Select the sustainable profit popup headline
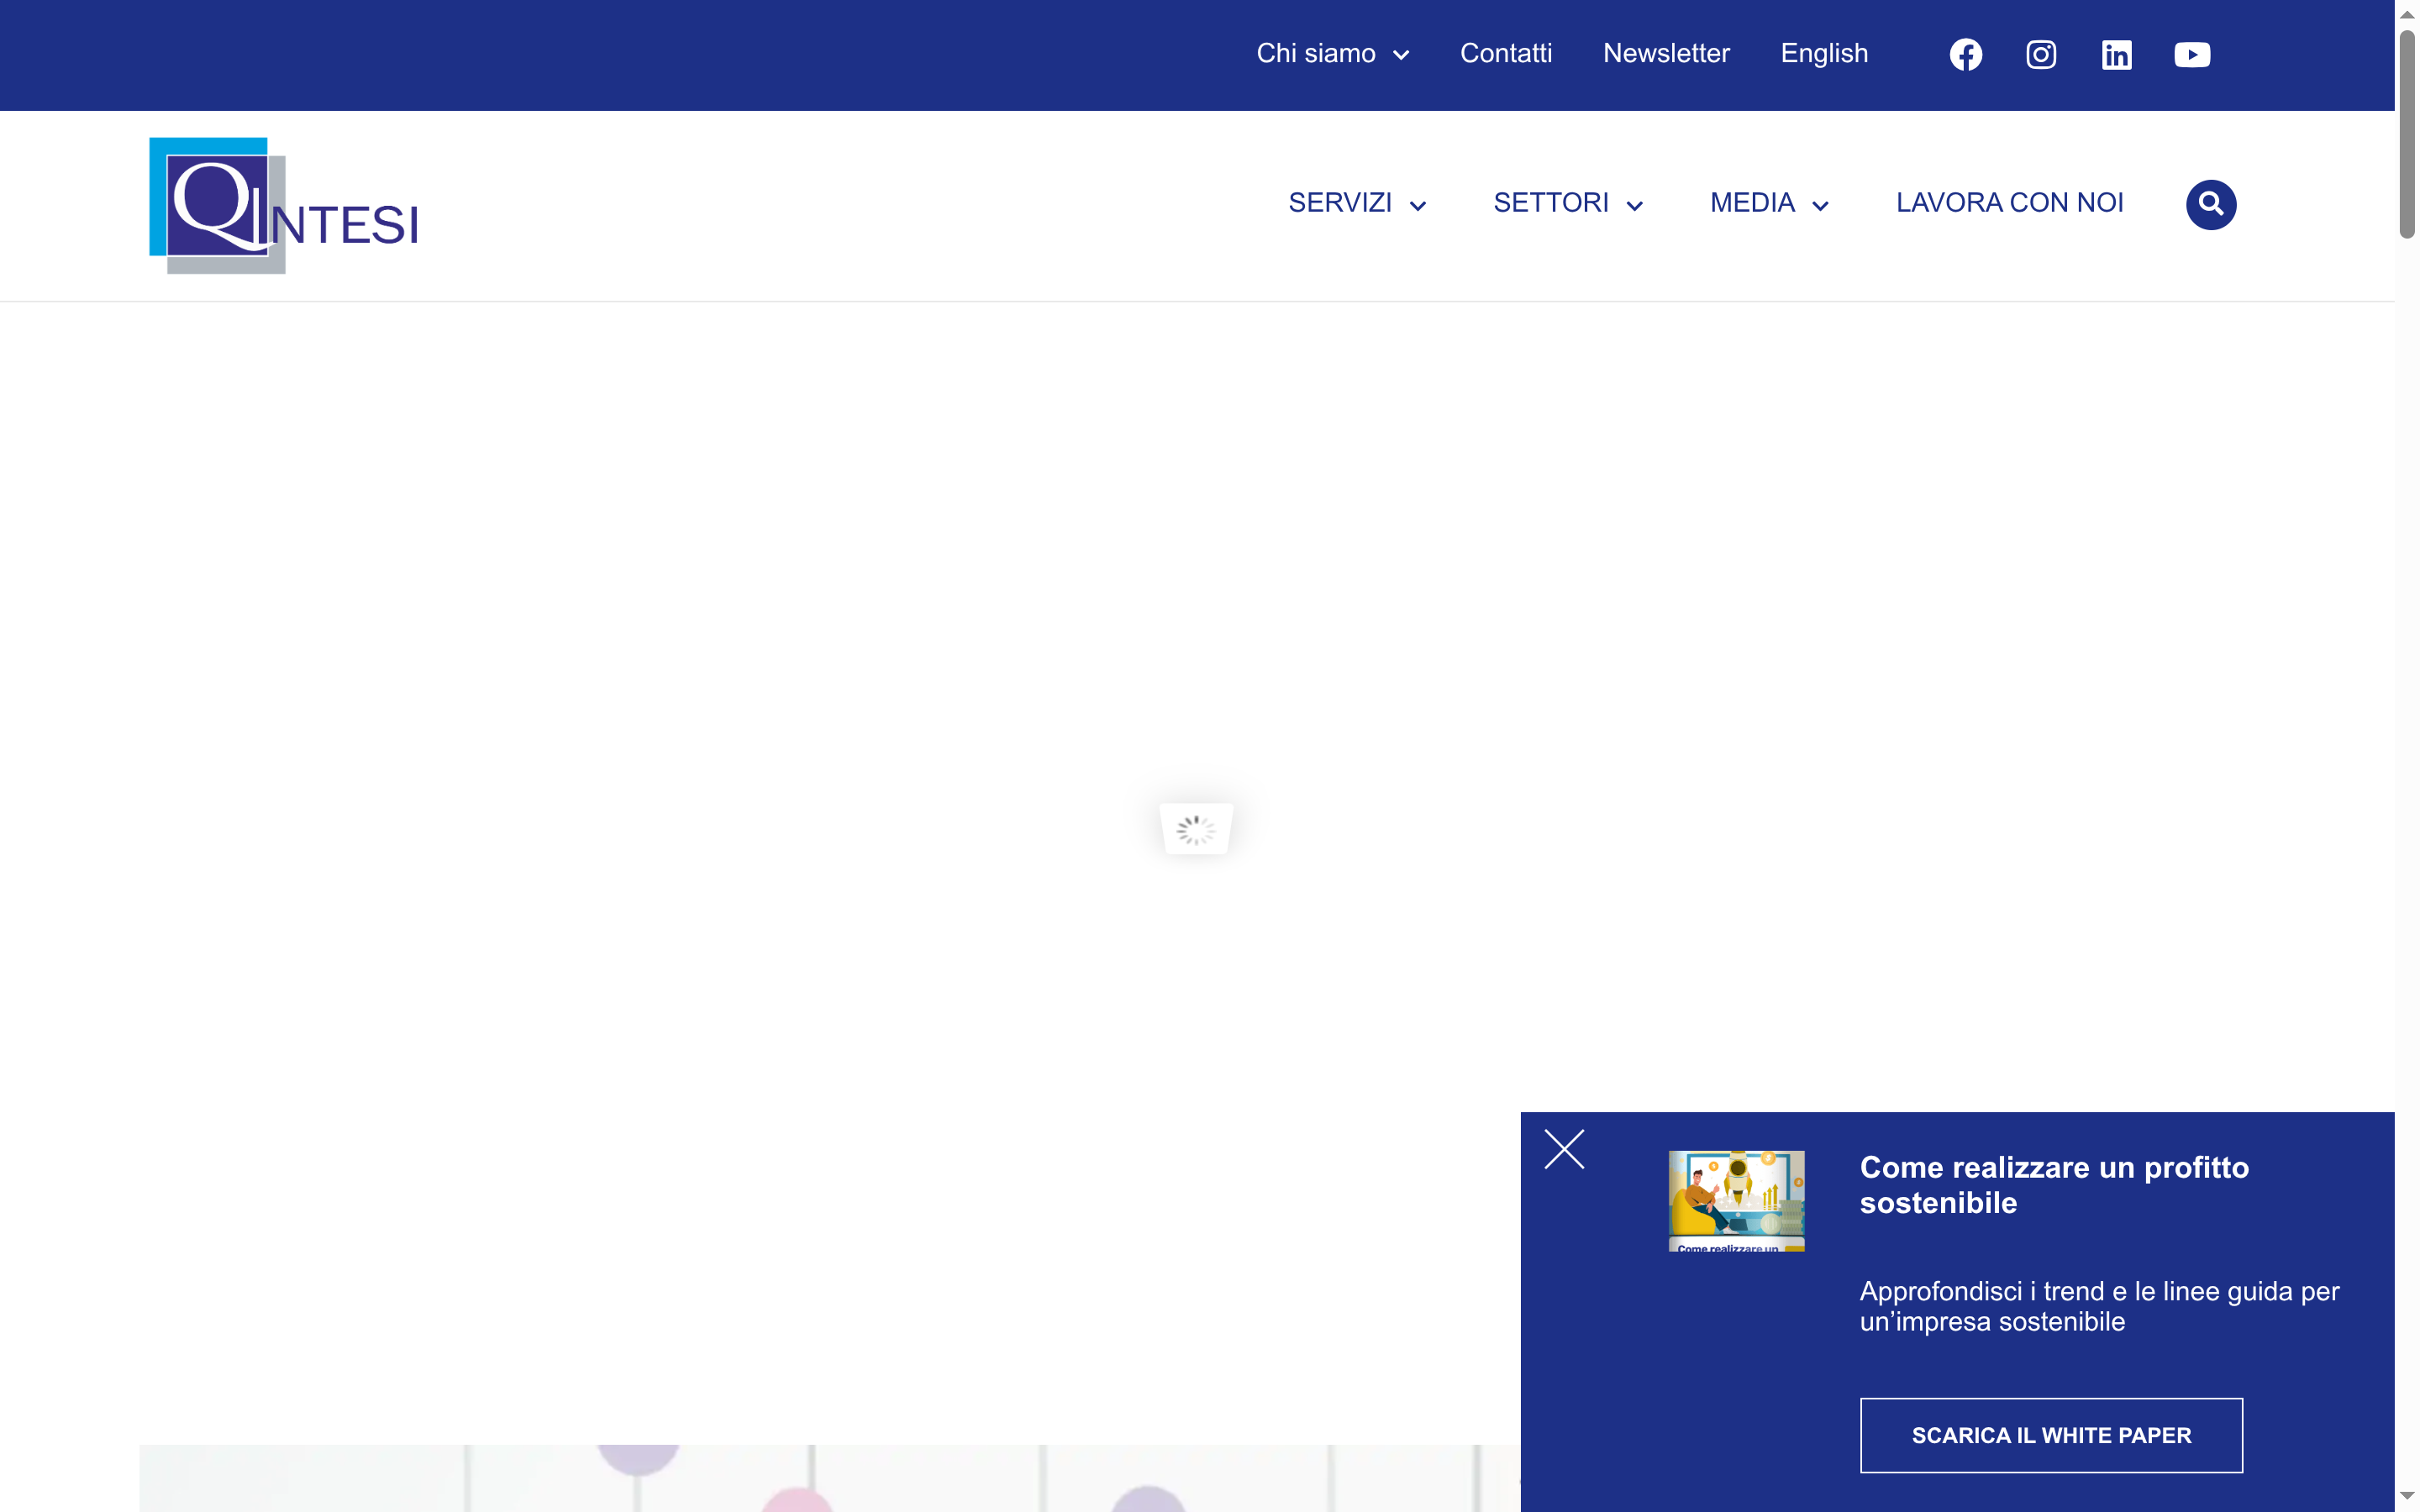The image size is (2420, 1512). 2054,1184
